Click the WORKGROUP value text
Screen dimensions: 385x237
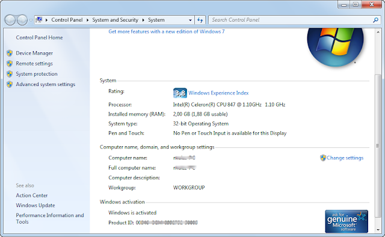(189, 188)
